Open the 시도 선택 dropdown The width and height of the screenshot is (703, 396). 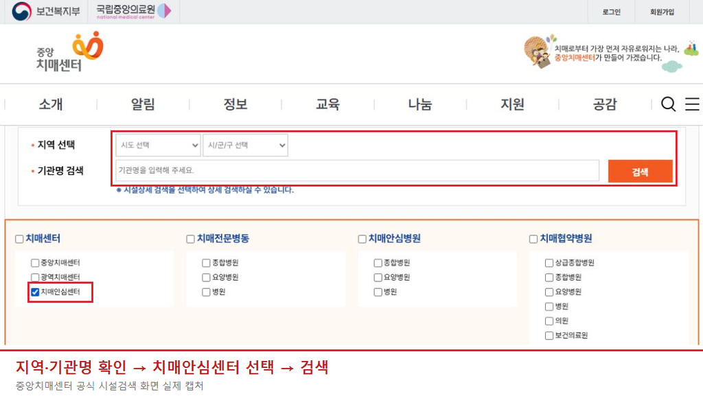(158, 145)
